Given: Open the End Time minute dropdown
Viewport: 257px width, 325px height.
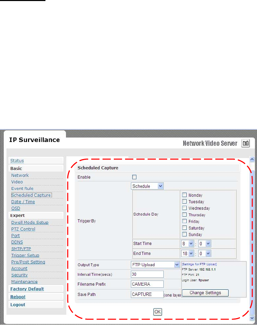Looking at the screenshot, I should [x=205, y=253].
